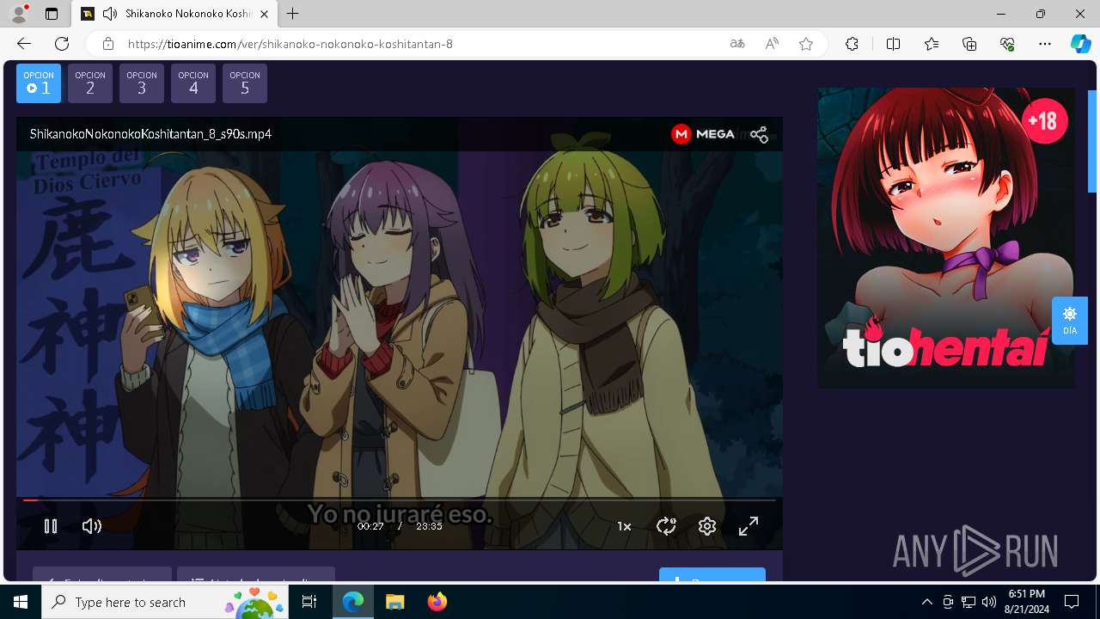The image size is (1100, 619).
Task: Open Edge Settings and more menu
Action: tap(1045, 44)
